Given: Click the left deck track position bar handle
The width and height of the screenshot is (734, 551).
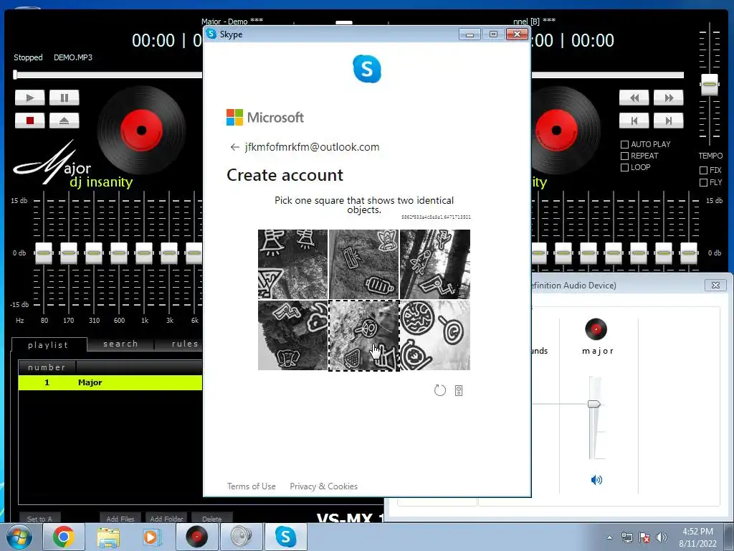Looking at the screenshot, I should (x=16, y=75).
